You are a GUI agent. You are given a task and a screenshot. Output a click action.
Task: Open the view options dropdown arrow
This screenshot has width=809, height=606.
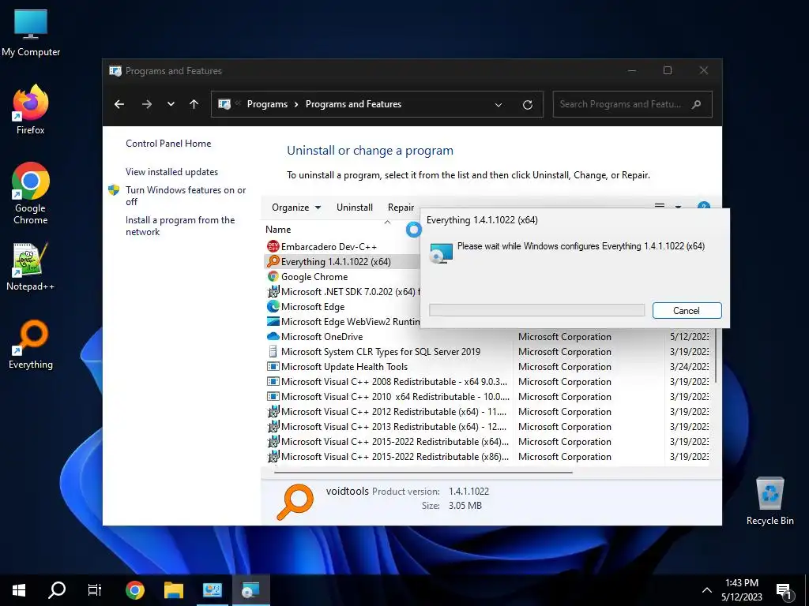tap(678, 207)
